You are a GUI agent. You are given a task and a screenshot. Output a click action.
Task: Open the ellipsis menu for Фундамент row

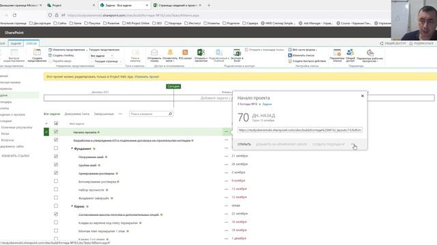coord(226,148)
